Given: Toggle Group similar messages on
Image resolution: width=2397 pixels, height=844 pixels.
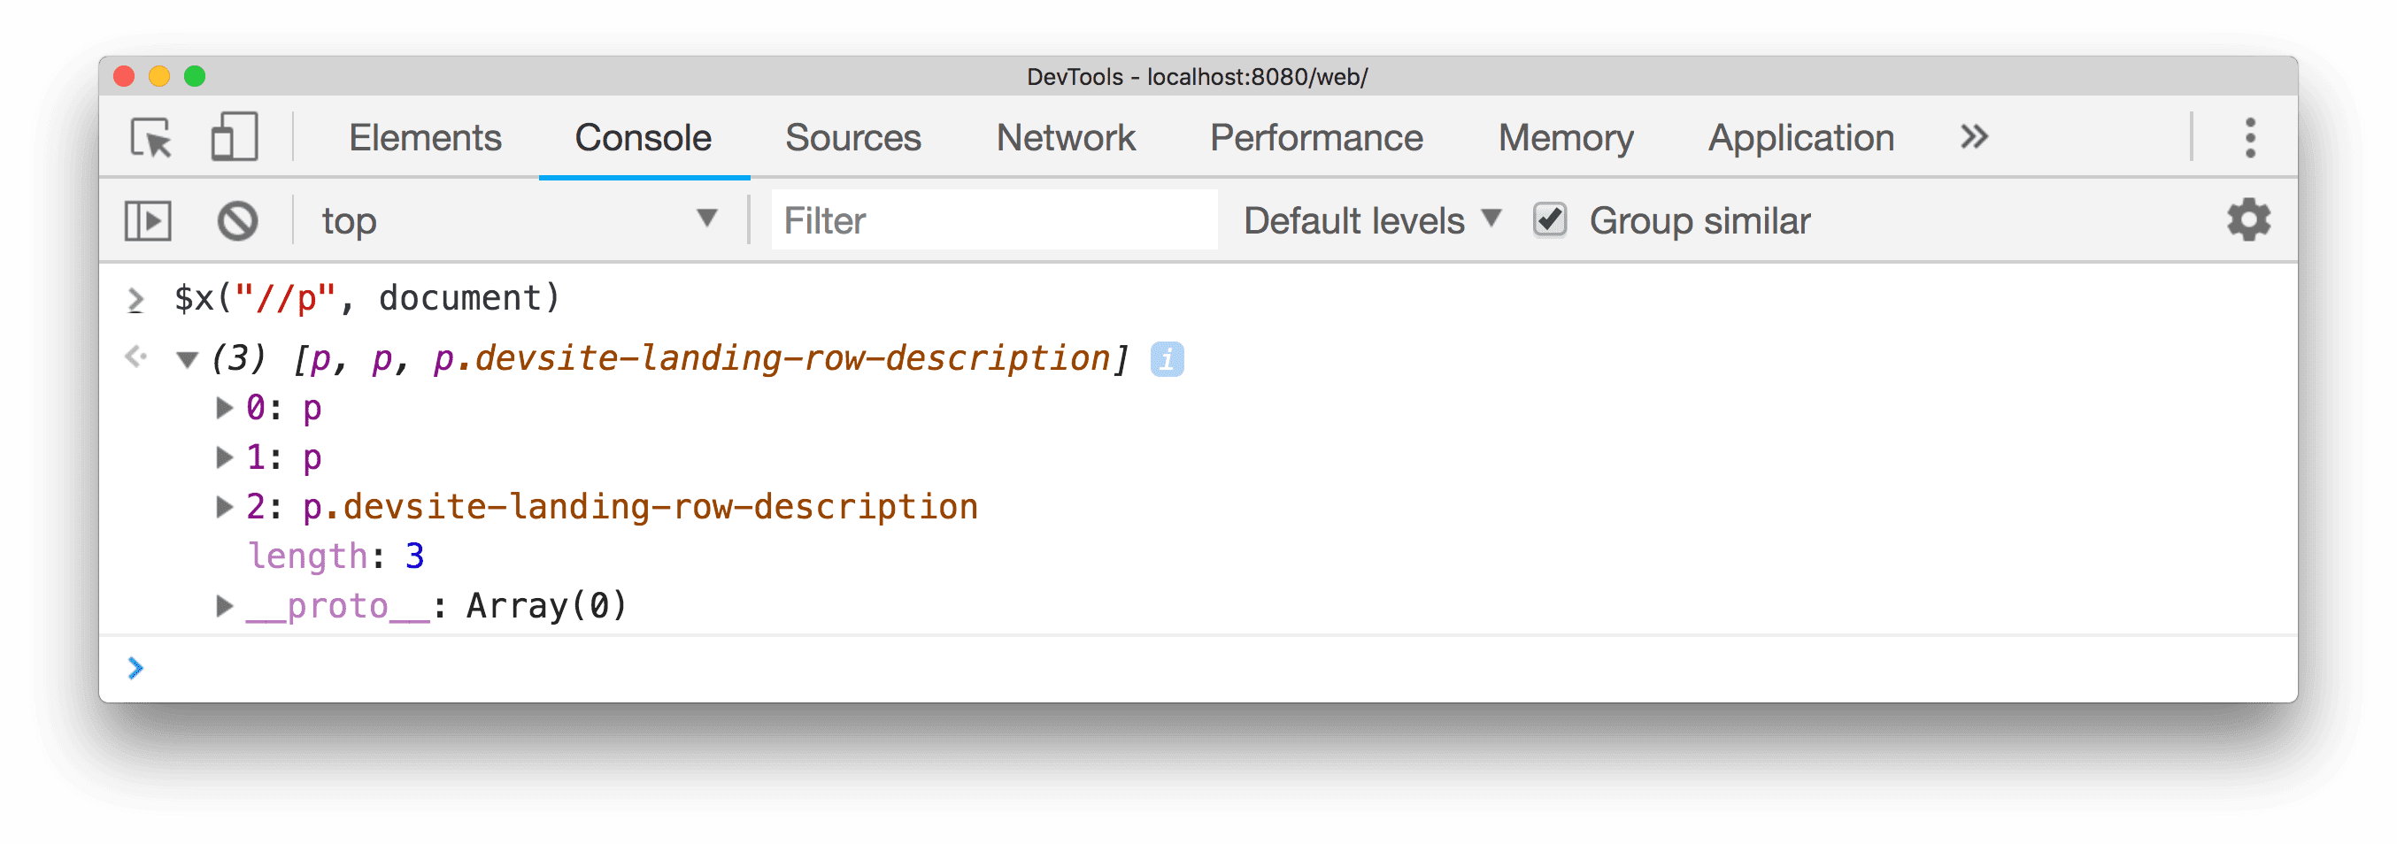Looking at the screenshot, I should (1548, 219).
